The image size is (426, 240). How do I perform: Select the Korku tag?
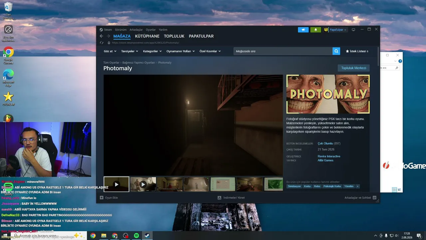point(307,186)
